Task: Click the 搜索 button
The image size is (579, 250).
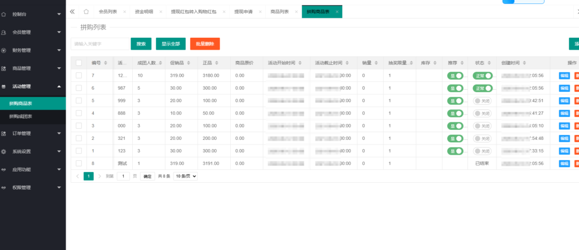Action: (x=141, y=43)
